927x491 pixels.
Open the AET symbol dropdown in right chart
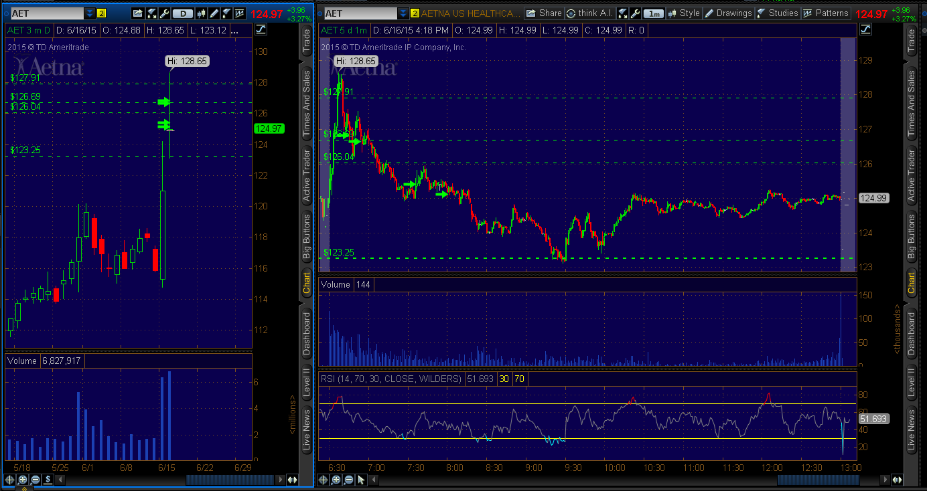tap(403, 13)
